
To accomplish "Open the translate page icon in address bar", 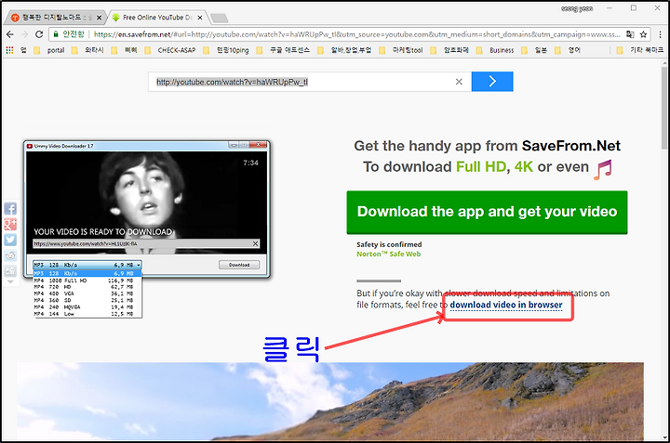I will click(630, 34).
